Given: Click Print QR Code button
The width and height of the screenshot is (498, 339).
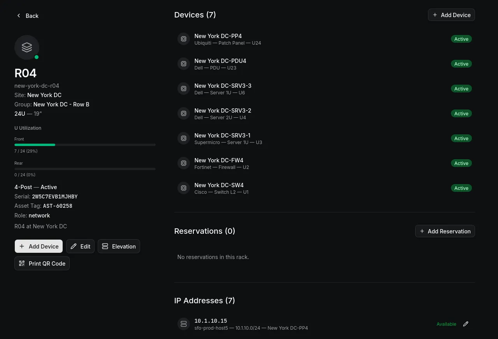Looking at the screenshot, I should coord(42,263).
